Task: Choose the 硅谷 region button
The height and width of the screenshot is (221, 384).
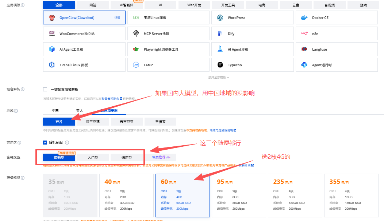Action: point(59,122)
